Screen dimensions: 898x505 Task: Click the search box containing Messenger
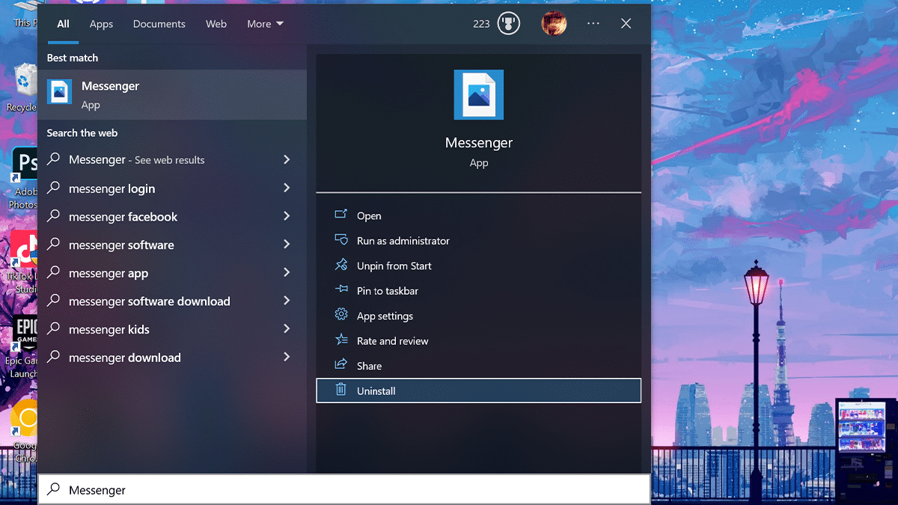point(344,490)
